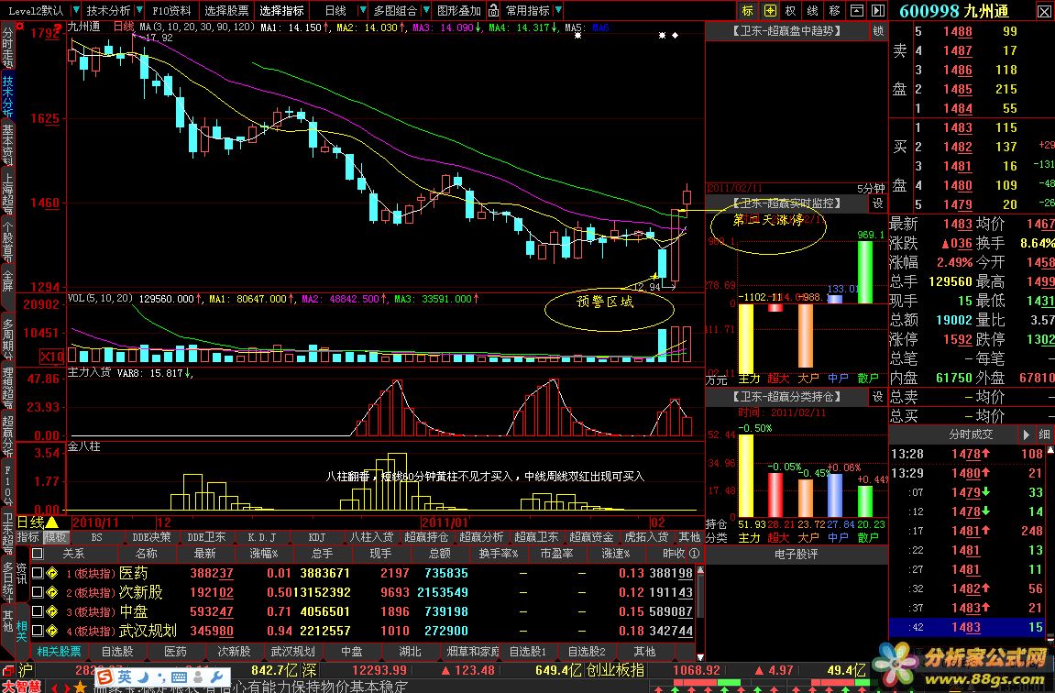Viewport: 1055px width, 693px height.
Task: Sort table by 涨幅% column header
Action: pyautogui.click(x=264, y=553)
